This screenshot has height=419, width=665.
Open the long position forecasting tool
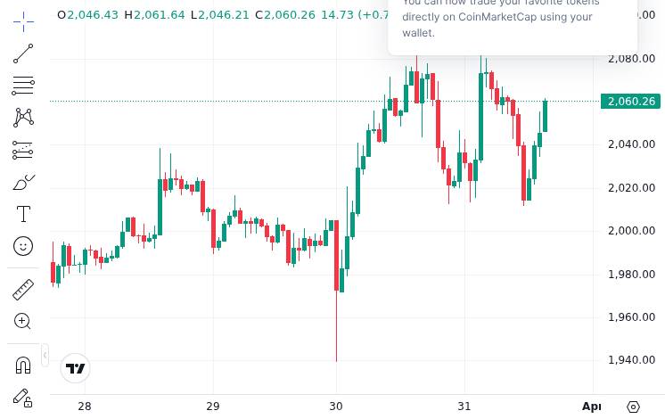pos(23,150)
